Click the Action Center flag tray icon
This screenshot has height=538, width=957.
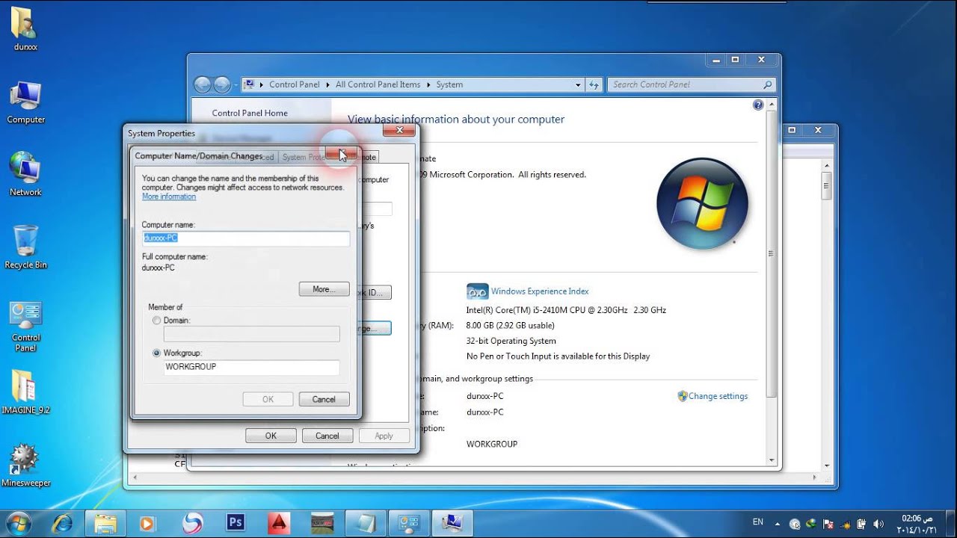pyautogui.click(x=828, y=524)
